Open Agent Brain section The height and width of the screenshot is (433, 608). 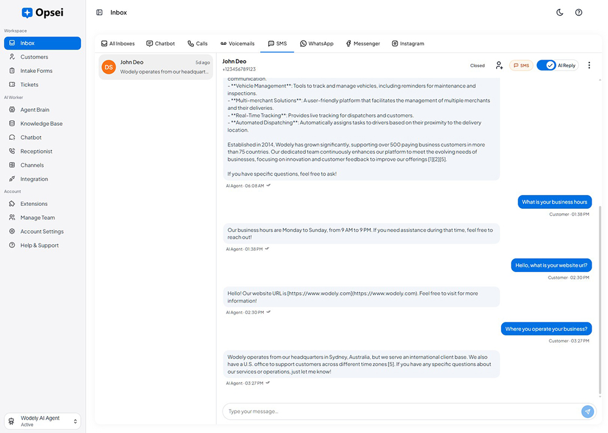point(43,109)
